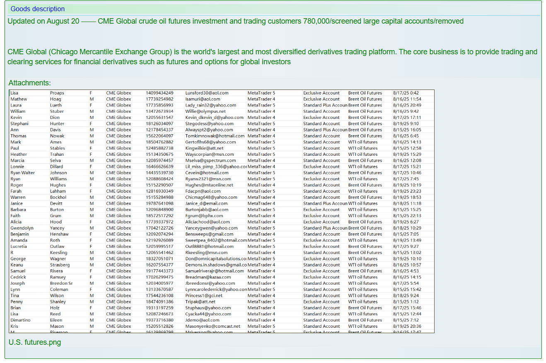Click the cell showing "8/19/25 9:10"
This screenshot has height=363, width=546.
pos(406,123)
